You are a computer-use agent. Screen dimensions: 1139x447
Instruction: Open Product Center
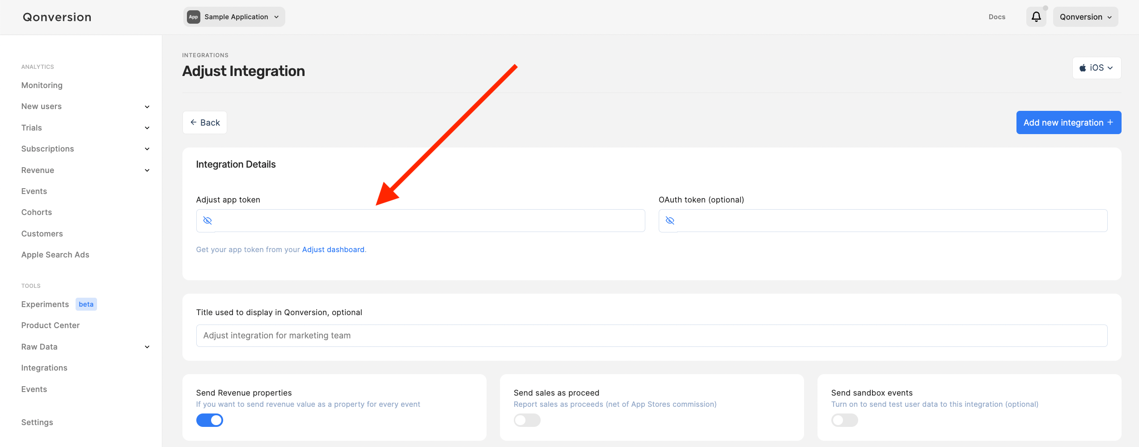click(51, 325)
